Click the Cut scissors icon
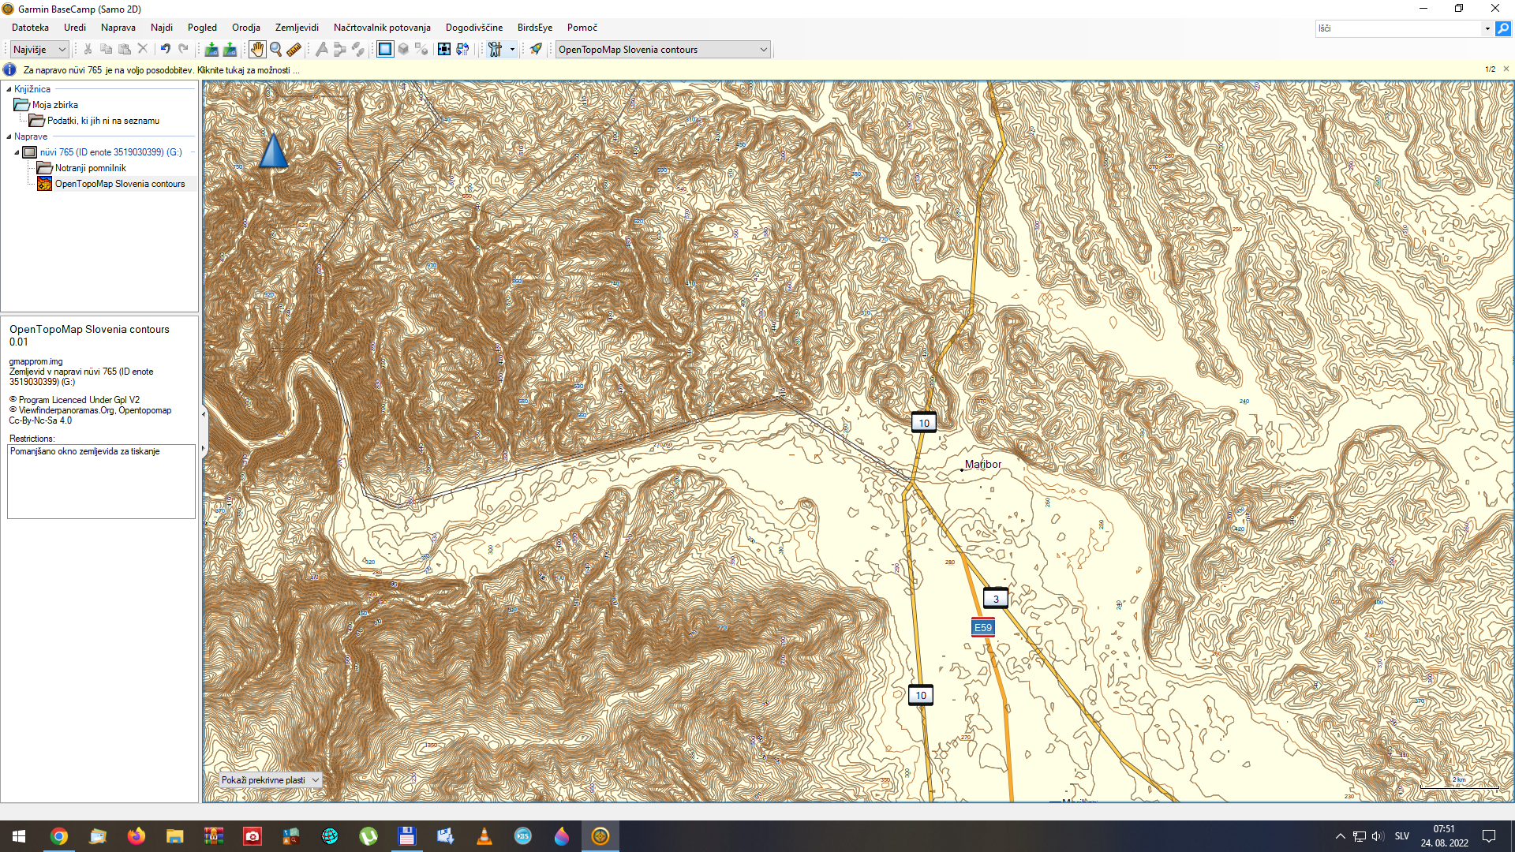 (x=88, y=49)
